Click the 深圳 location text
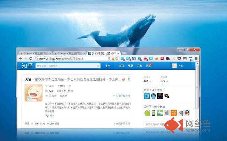 [51, 86]
